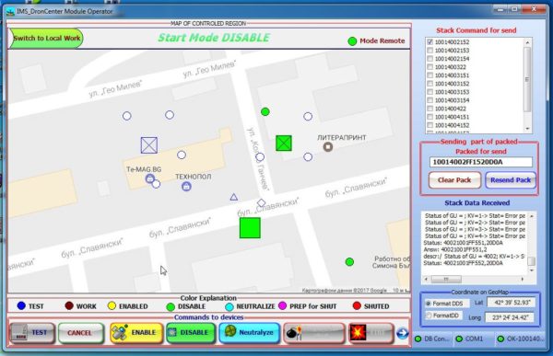Click the blue Neutralyze command button
Image resolution: width=553 pixels, height=356 pixels.
click(250, 332)
